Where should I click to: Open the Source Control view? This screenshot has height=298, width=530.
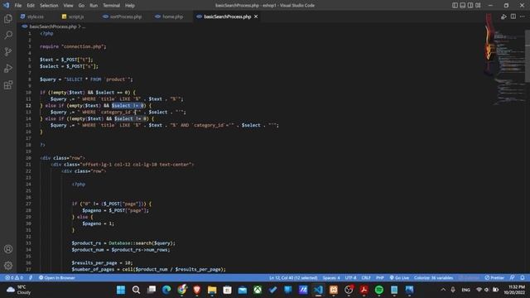8,51
